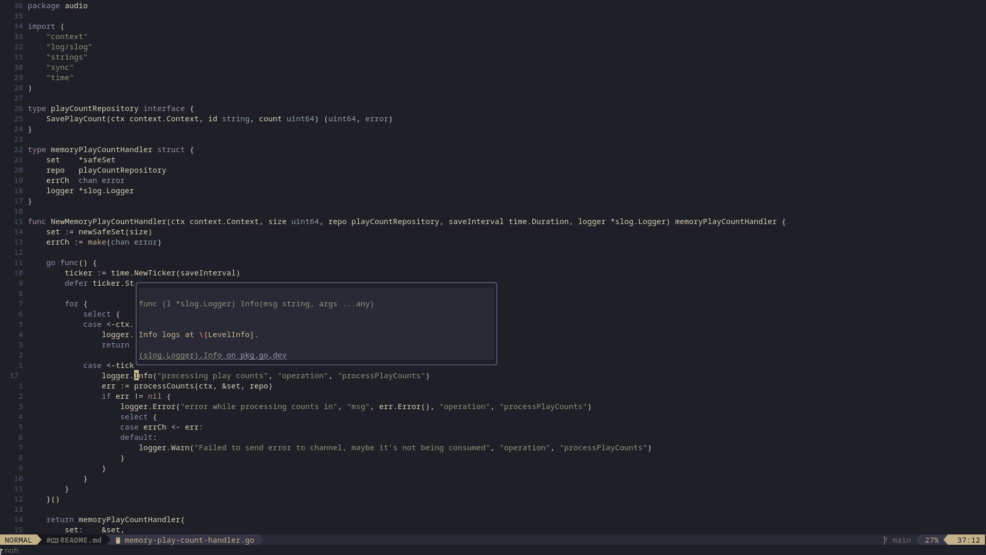Click 'newSafeSet(size)' call
986x555 pixels.
point(115,232)
